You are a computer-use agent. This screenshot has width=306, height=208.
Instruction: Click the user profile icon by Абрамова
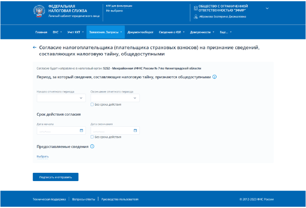[196, 17]
